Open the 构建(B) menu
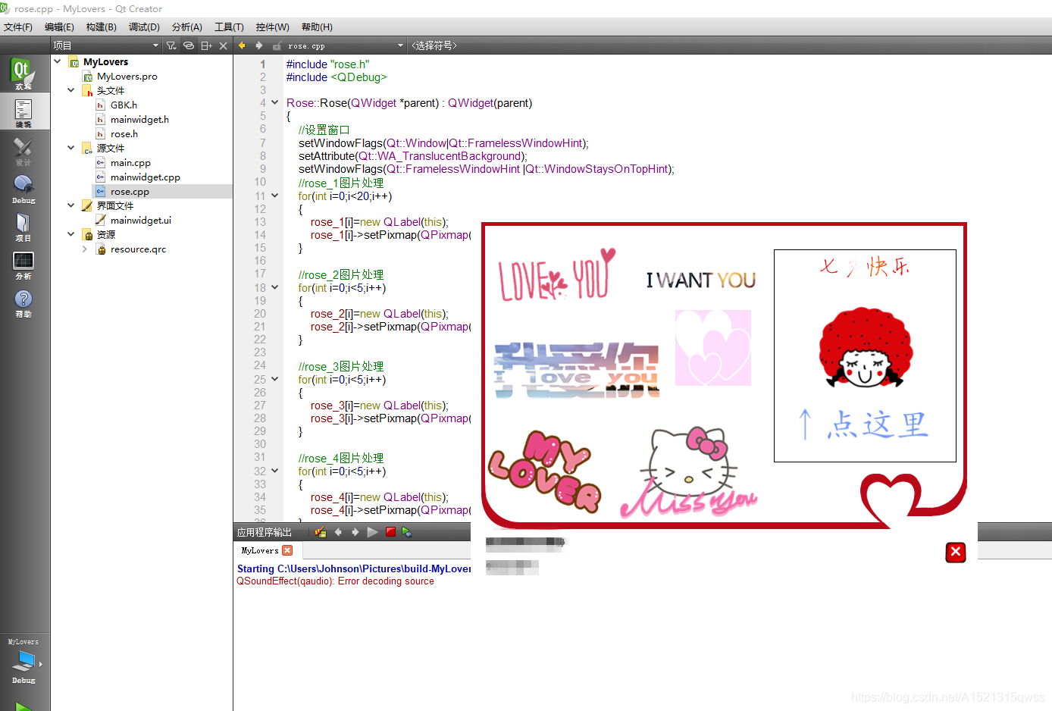Screen dimensions: 1052x711 coord(102,27)
